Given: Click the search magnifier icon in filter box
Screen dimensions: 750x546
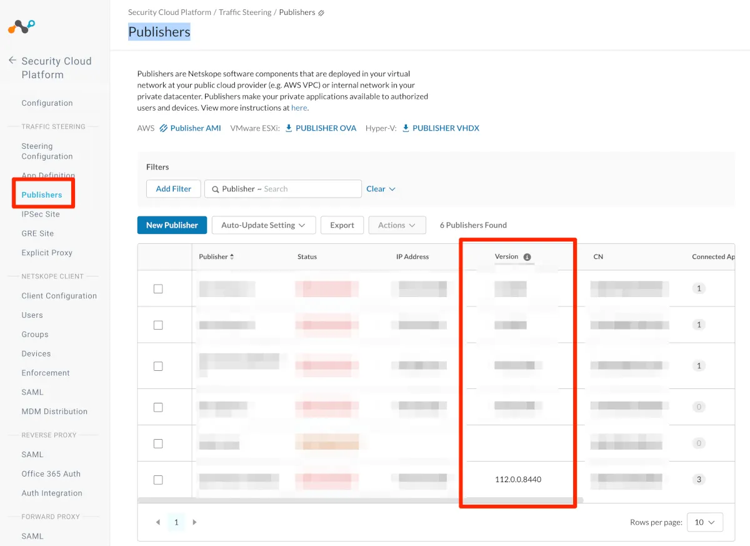Looking at the screenshot, I should pyautogui.click(x=216, y=189).
